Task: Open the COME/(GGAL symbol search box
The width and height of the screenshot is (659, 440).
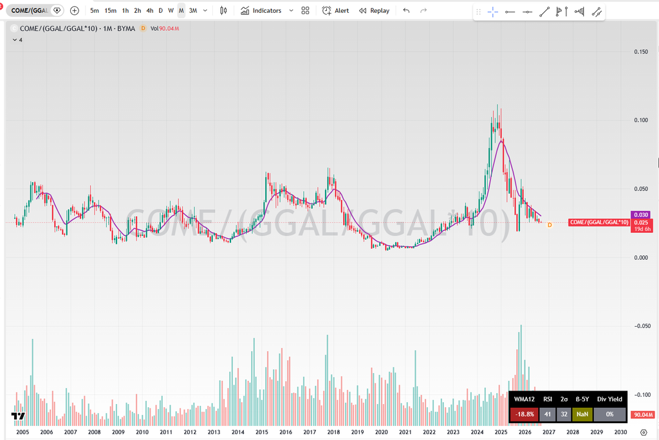Action: [x=30, y=10]
